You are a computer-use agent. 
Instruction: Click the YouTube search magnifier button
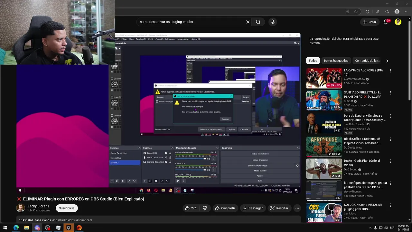(258, 22)
